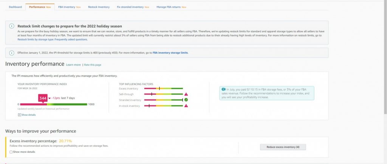This screenshot has height=164, width=387.
Task: Expand Show details under performance index
Action: [x=27, y=115]
